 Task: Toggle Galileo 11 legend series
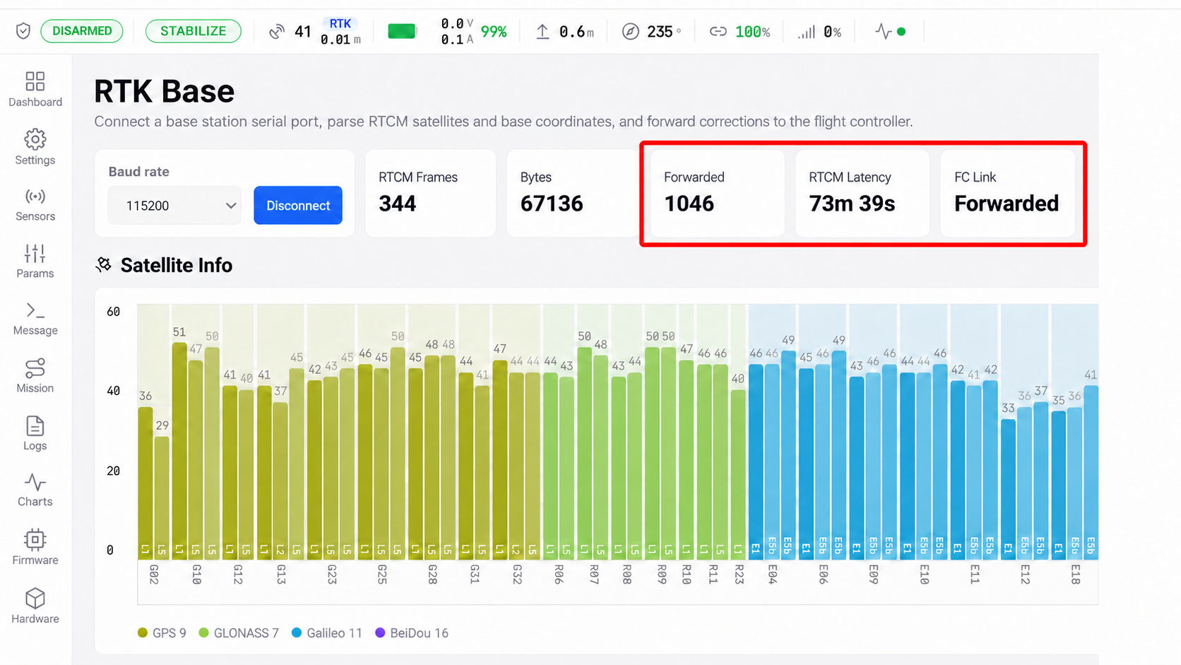pyautogui.click(x=327, y=632)
